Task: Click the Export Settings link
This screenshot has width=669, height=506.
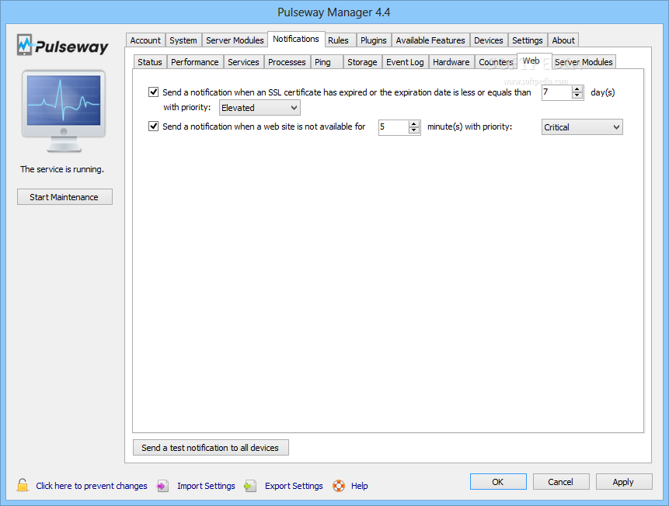Action: click(294, 486)
